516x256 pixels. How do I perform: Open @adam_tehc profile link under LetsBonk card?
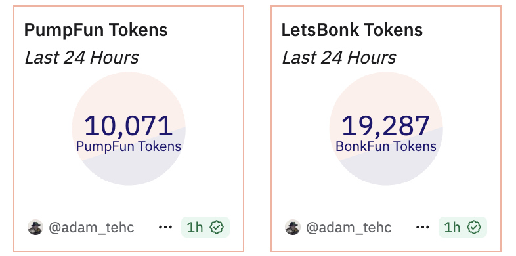pyautogui.click(x=349, y=228)
